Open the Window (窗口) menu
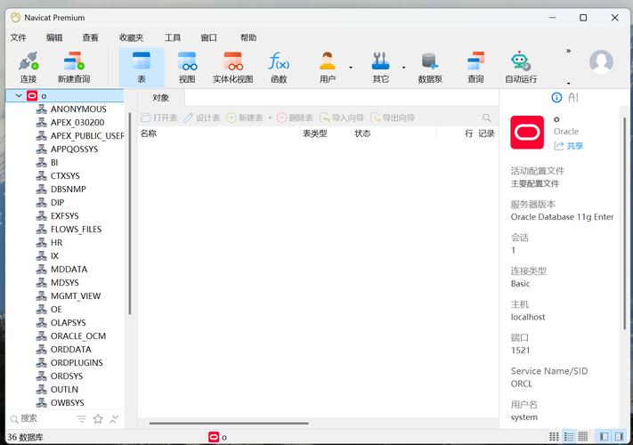This screenshot has width=633, height=445. pyautogui.click(x=208, y=37)
